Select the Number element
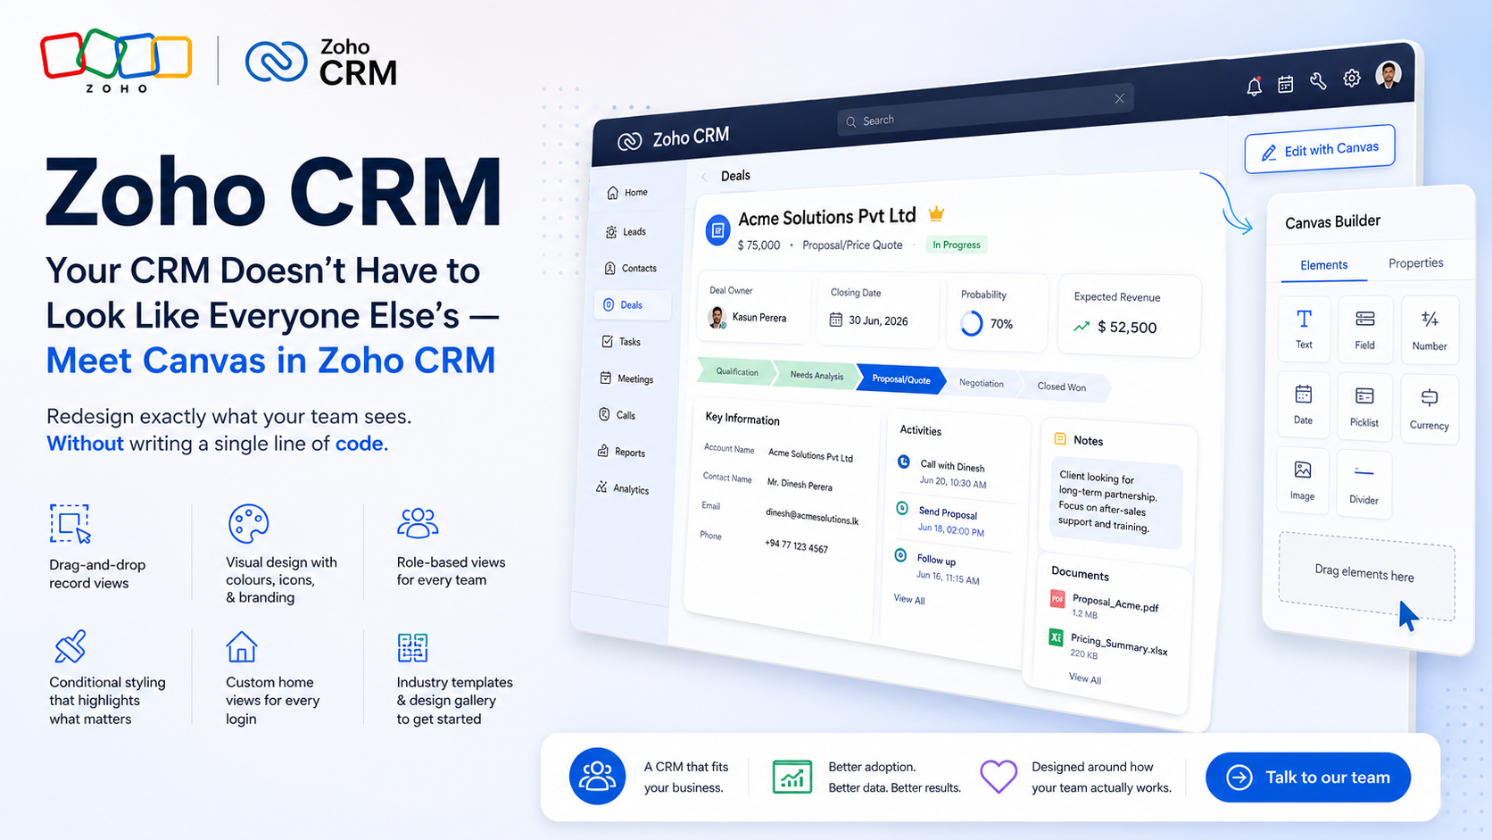Image resolution: width=1492 pixels, height=840 pixels. tap(1430, 330)
